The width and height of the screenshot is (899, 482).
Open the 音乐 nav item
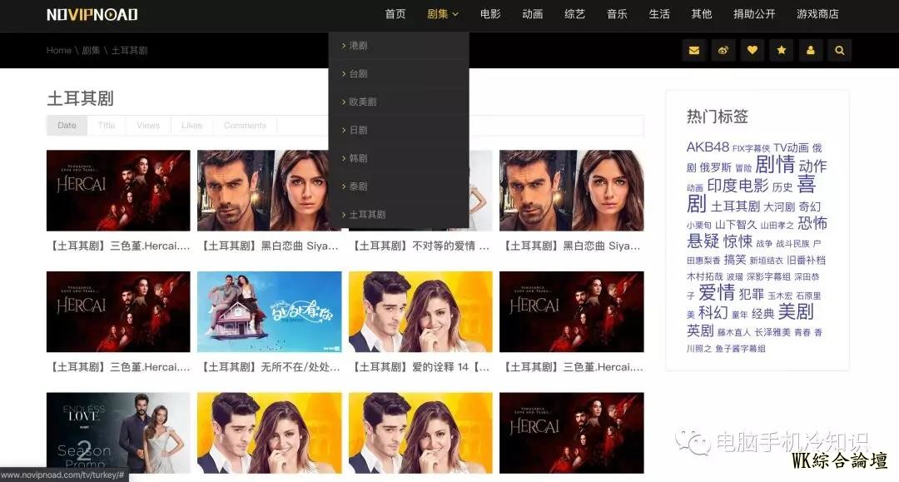[x=617, y=14]
